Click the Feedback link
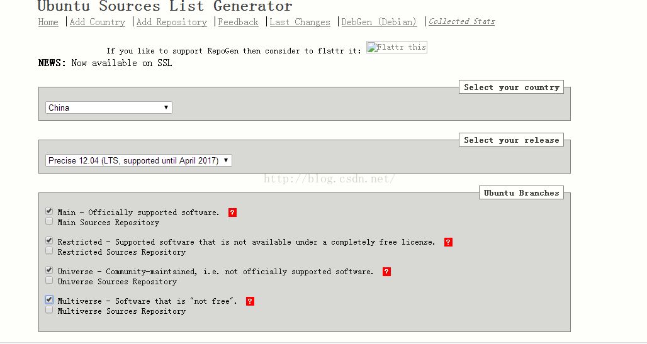 pos(238,22)
